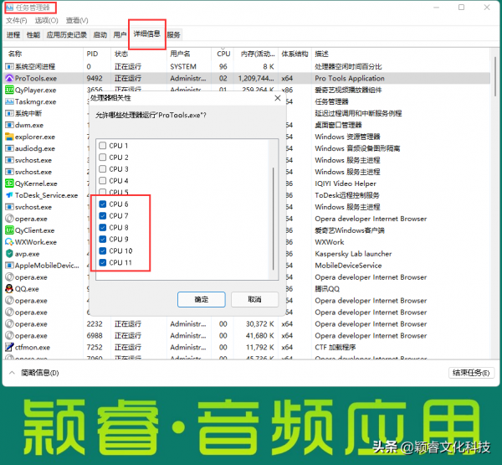Click the process list vertical scrollbar
This screenshot has width=502, height=465.
coord(495,76)
